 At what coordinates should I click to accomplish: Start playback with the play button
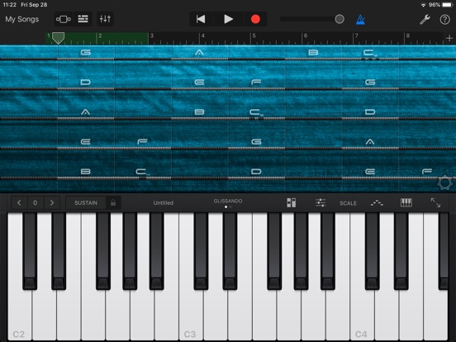point(228,19)
